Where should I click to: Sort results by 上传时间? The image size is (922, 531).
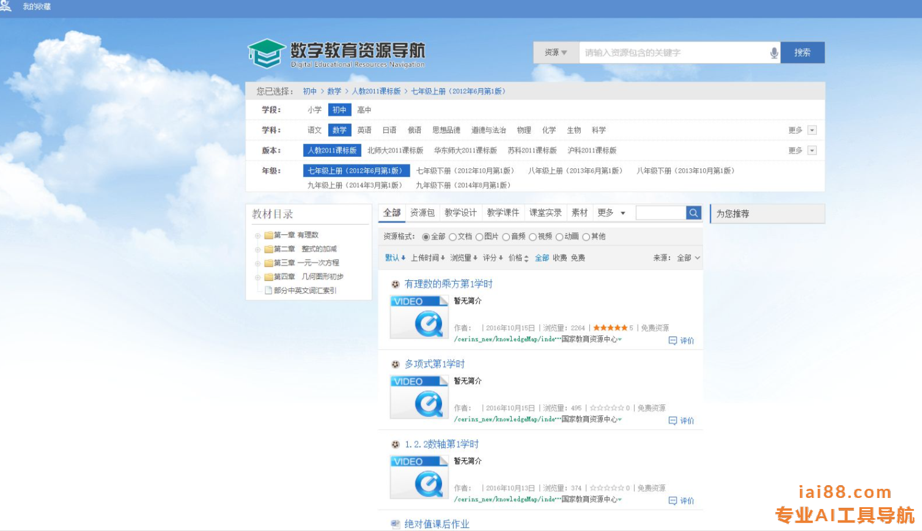[x=427, y=258]
